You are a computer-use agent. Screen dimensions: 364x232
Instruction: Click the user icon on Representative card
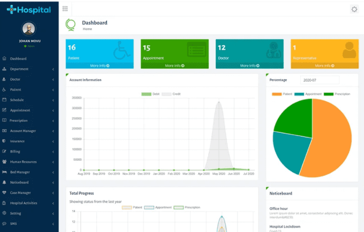click(349, 50)
